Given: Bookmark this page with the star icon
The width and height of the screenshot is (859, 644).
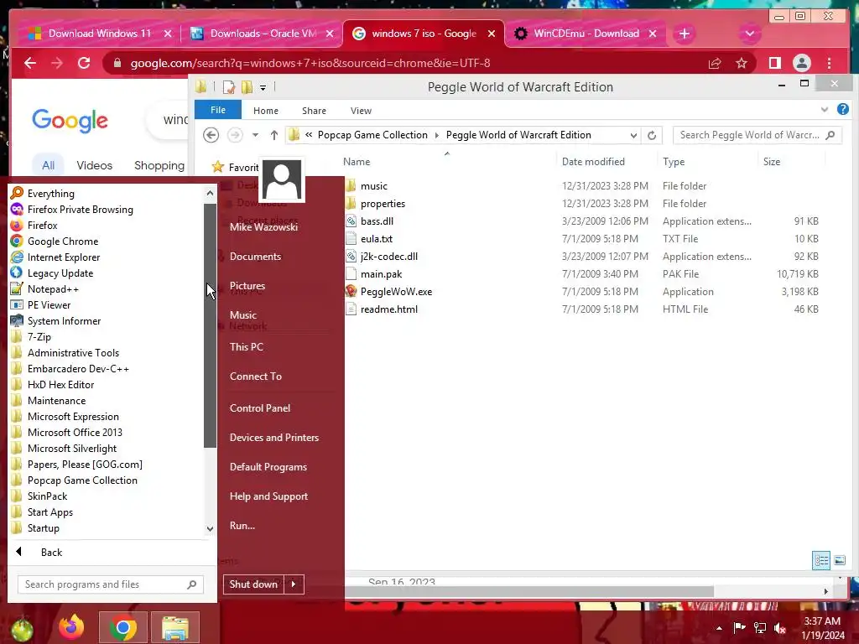Looking at the screenshot, I should (x=742, y=63).
